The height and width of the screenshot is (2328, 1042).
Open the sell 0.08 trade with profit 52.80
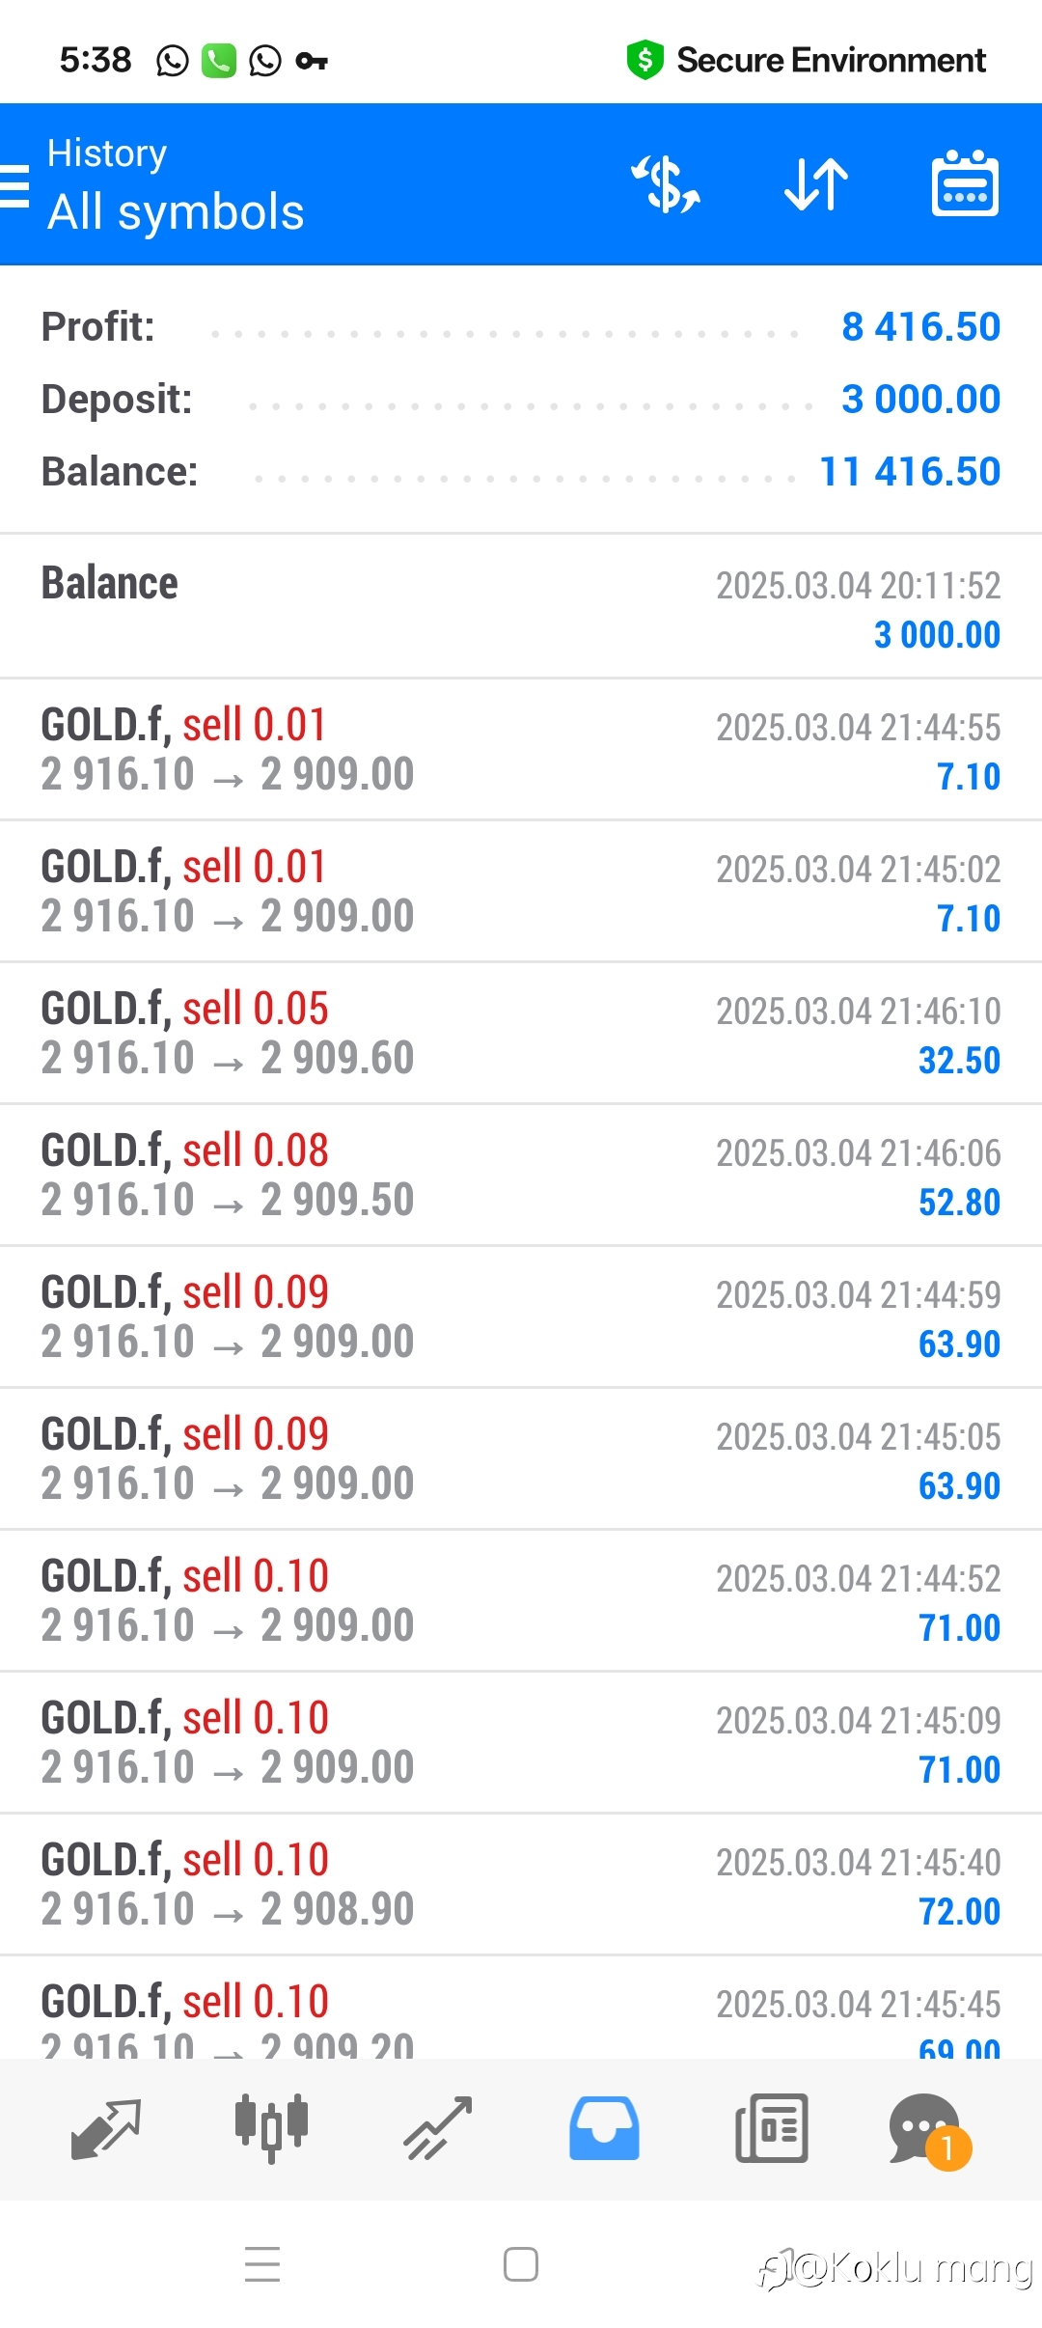521,1175
